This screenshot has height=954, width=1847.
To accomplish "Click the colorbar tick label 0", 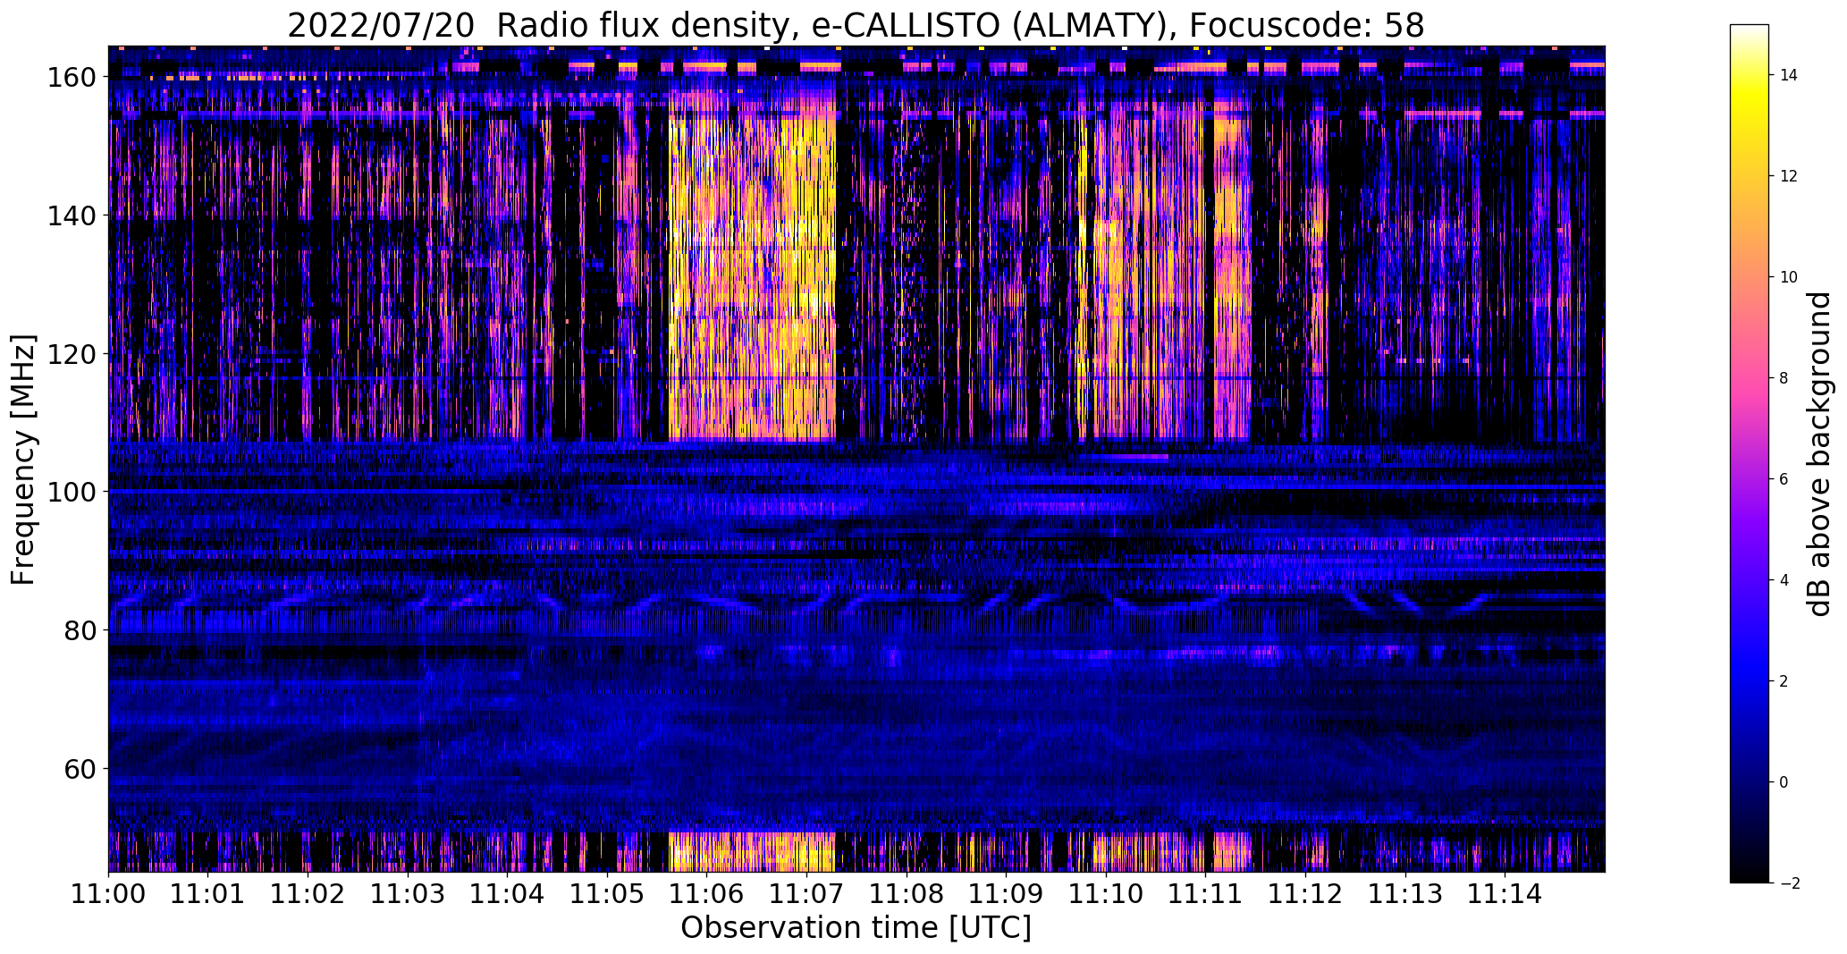I will [1784, 782].
